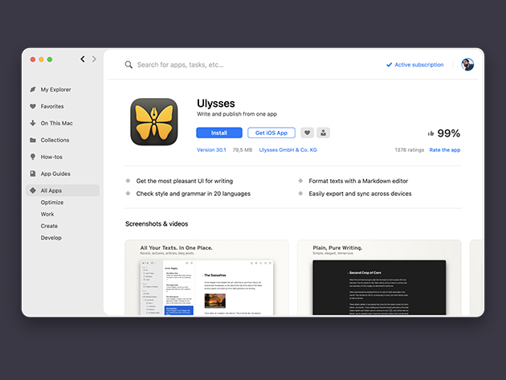The width and height of the screenshot is (506, 380).
Task: Install the Ulysses app
Action: [x=219, y=133]
